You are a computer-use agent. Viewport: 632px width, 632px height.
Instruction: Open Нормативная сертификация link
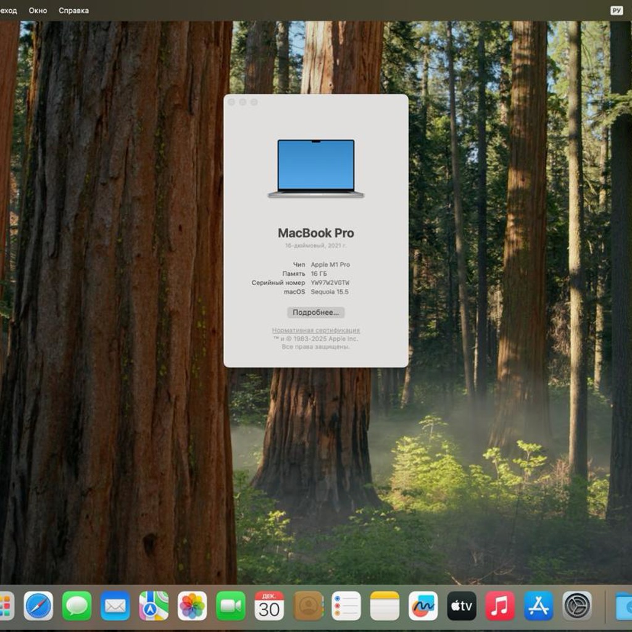tap(315, 330)
